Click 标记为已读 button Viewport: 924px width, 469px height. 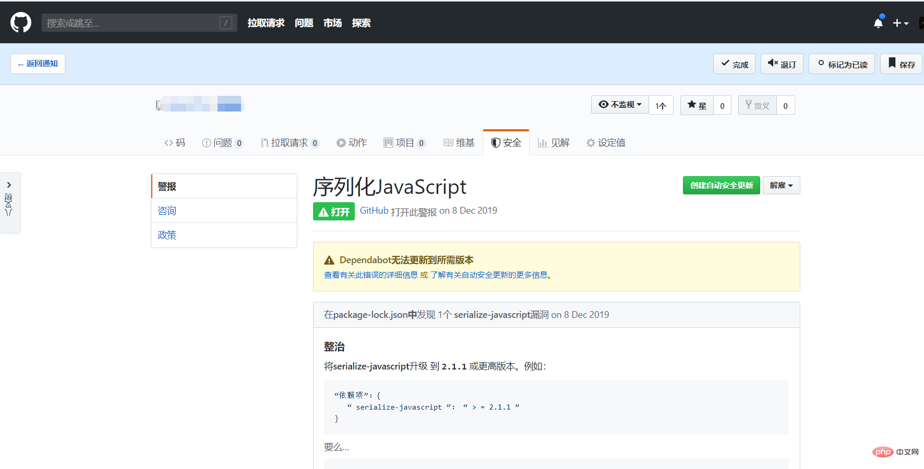click(x=842, y=64)
